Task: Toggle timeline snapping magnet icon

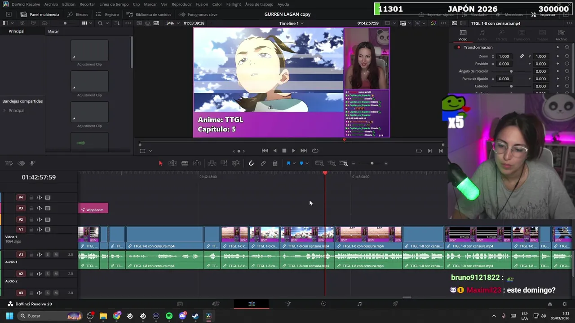Action: click(252, 163)
